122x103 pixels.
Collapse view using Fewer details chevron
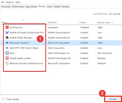coord(4,99)
